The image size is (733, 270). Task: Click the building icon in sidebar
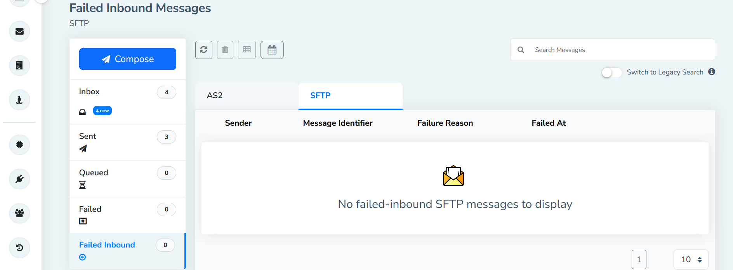(19, 66)
